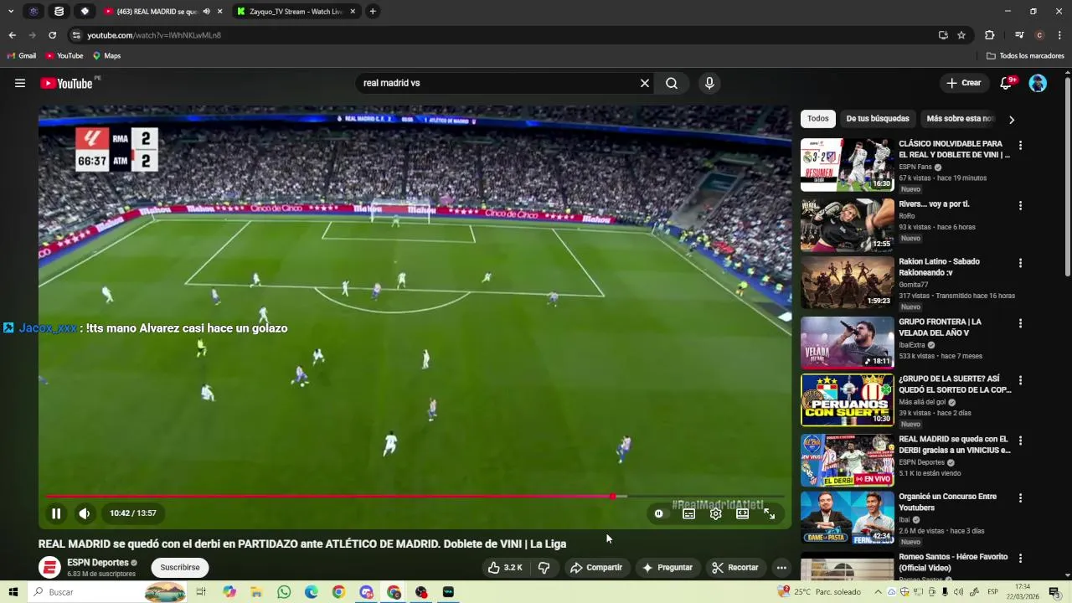The width and height of the screenshot is (1072, 603).
Task: Switch to the Zayquo_TV Stream browser tab
Action: (x=295, y=12)
